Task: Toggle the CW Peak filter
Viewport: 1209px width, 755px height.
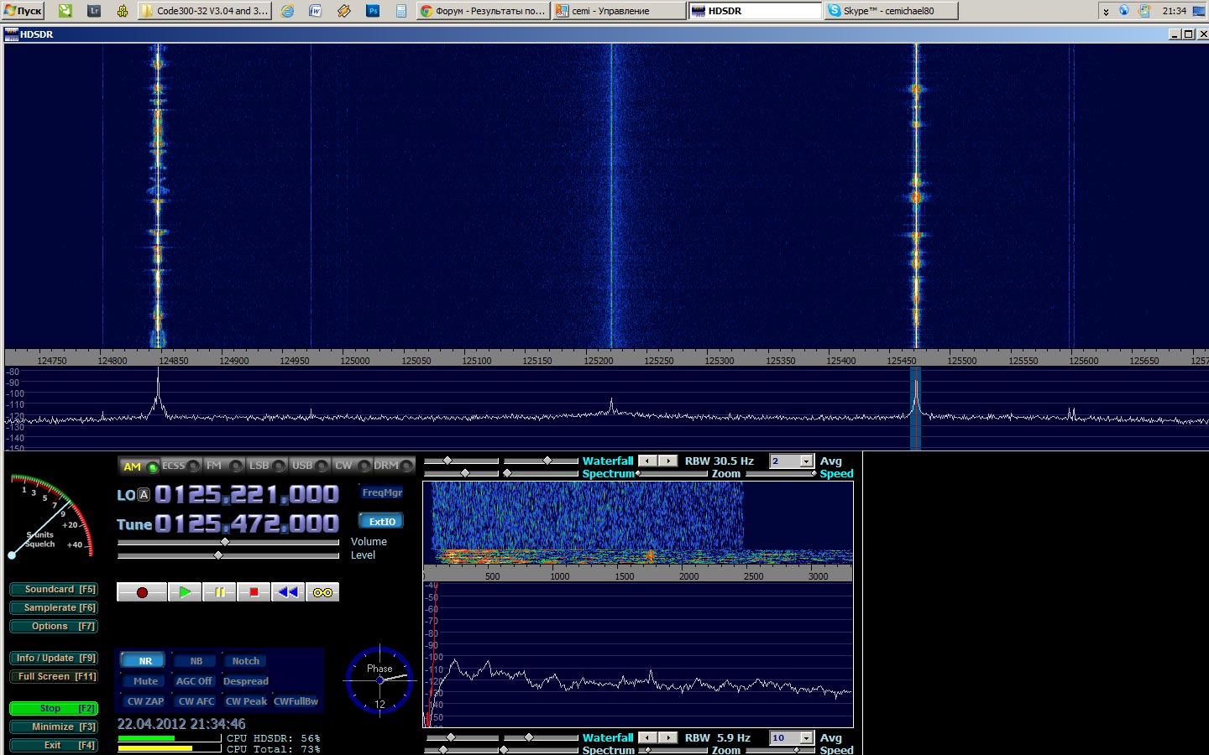Action: (246, 701)
